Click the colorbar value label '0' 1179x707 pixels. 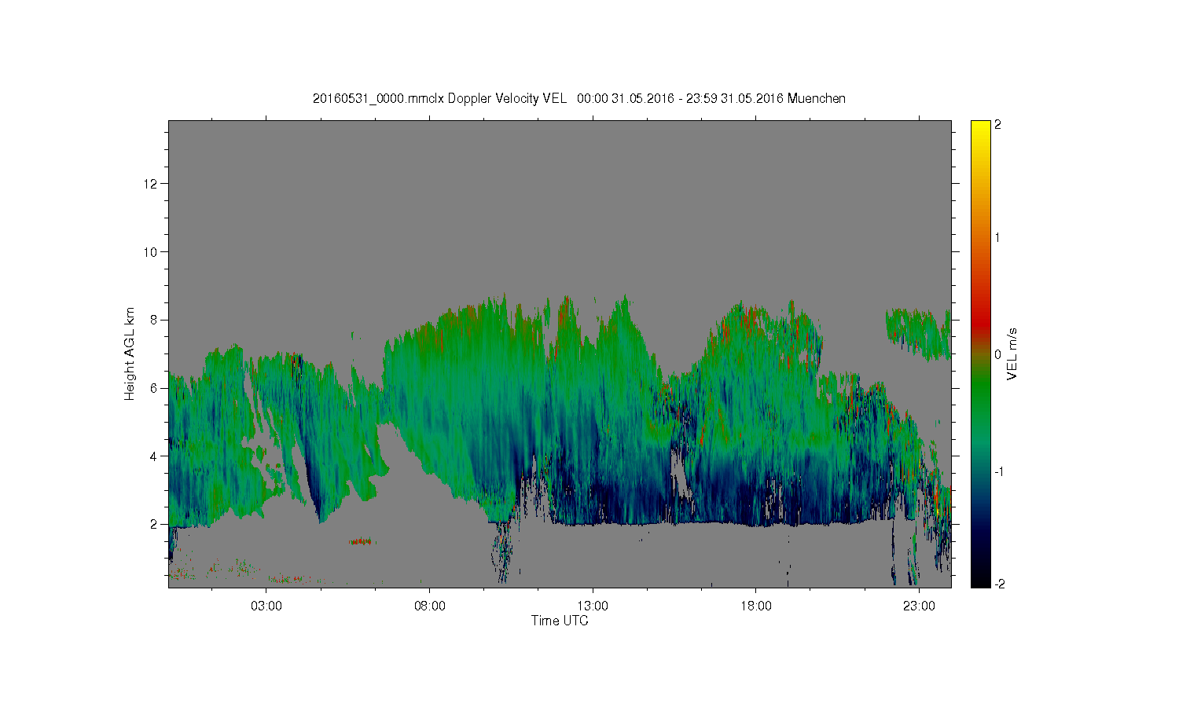click(x=997, y=354)
